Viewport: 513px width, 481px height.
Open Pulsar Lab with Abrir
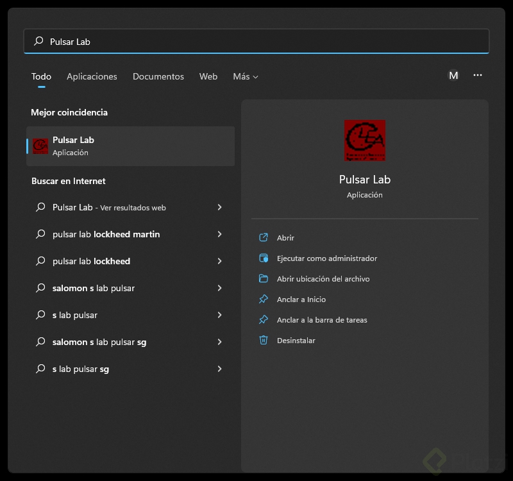pyautogui.click(x=285, y=238)
